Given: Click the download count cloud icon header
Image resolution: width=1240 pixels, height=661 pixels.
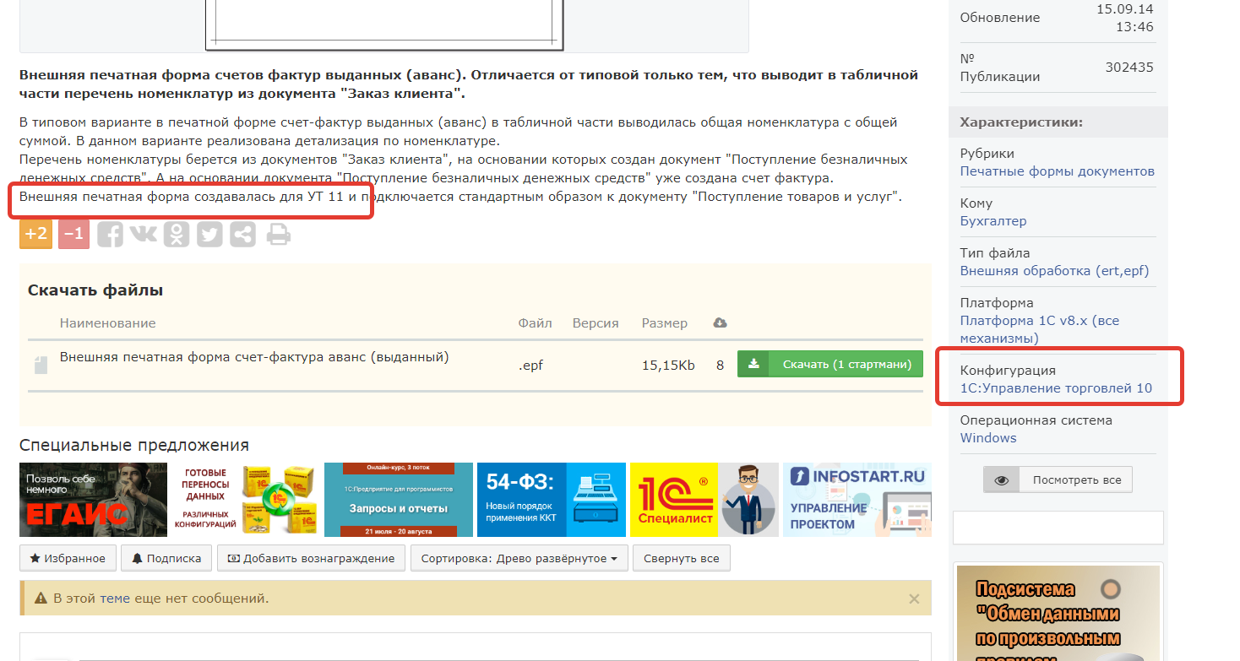Looking at the screenshot, I should (x=721, y=323).
